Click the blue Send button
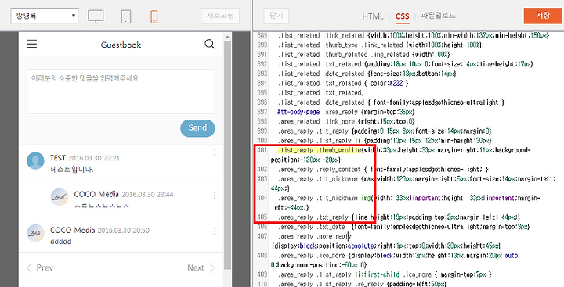Image resolution: width=564 pixels, height=287 pixels. point(197,128)
